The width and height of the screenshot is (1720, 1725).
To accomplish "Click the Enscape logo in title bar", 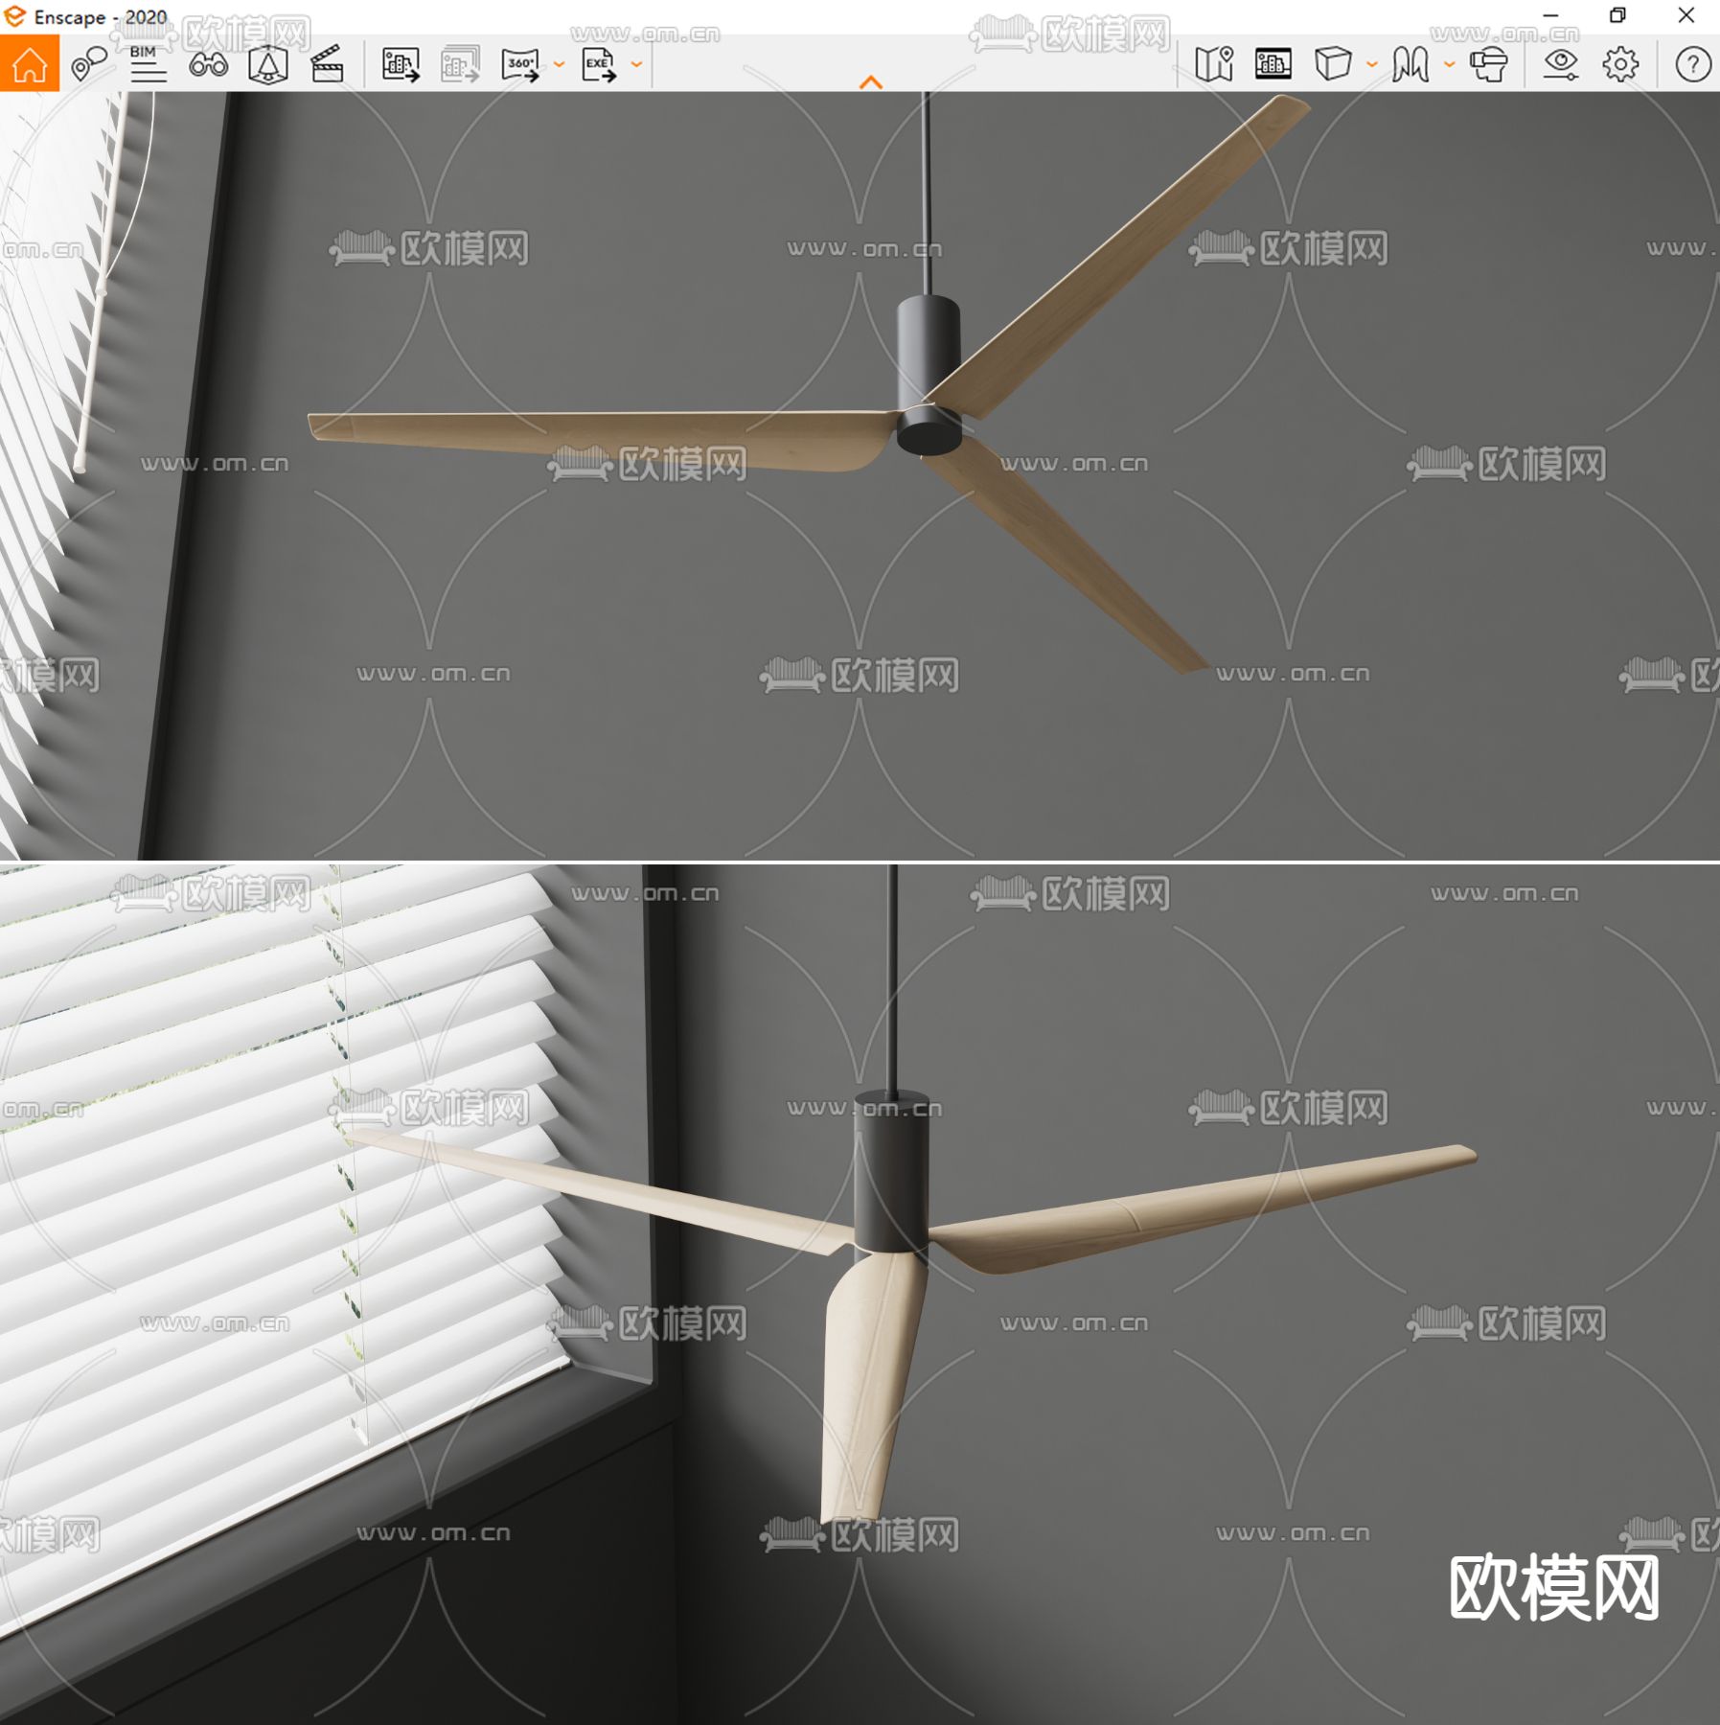I will pyautogui.click(x=15, y=16).
